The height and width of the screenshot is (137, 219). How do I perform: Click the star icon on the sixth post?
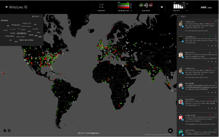coord(216,108)
